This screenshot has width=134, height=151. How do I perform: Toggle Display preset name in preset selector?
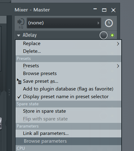pos(68,97)
